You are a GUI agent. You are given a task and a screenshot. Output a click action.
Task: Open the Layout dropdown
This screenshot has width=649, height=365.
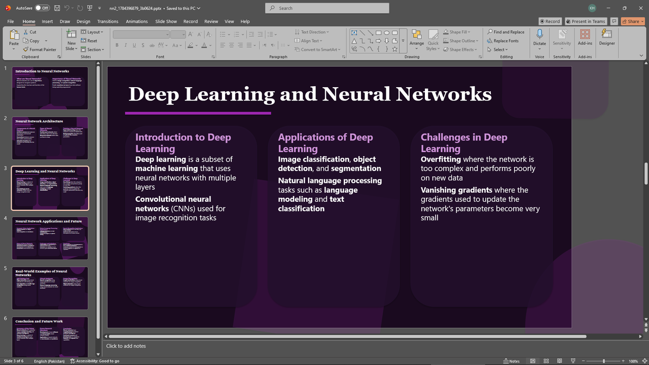pos(92,32)
